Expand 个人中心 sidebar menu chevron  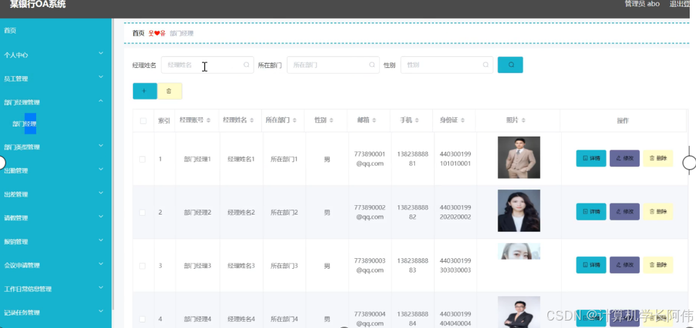coord(101,53)
